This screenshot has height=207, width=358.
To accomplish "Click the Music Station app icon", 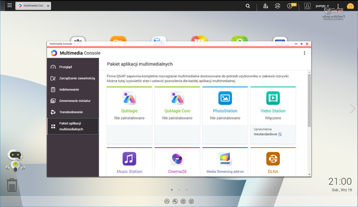I will (129, 158).
